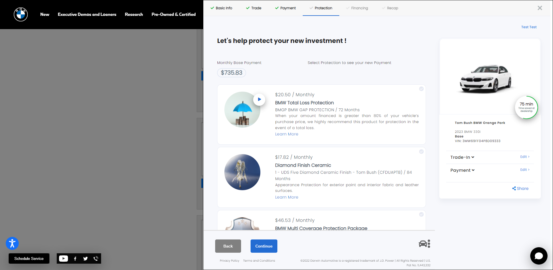The height and width of the screenshot is (270, 553).
Task: Click the phone call icon
Action: pyautogui.click(x=96, y=258)
